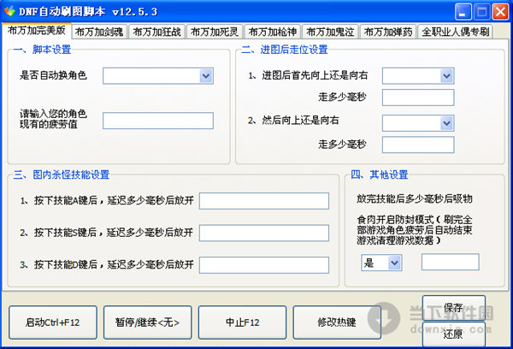The width and height of the screenshot is (513, 349).
Task: Click the skill S键 delay input field
Action: (264, 233)
